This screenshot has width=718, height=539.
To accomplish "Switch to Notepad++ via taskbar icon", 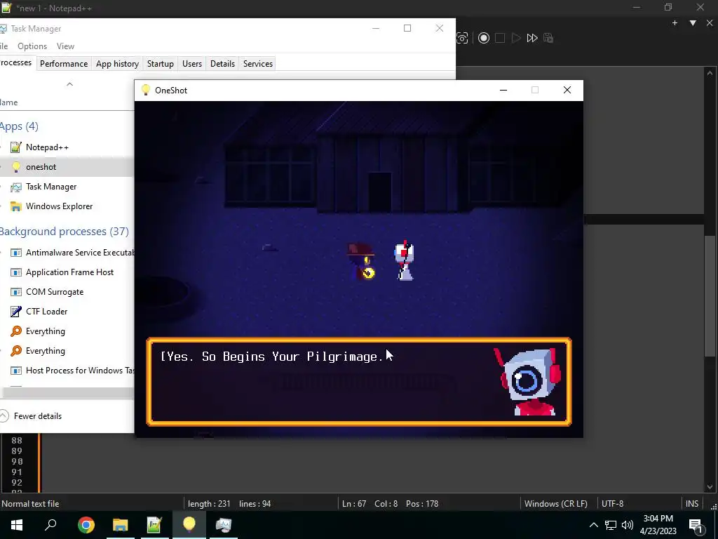I will 154,525.
